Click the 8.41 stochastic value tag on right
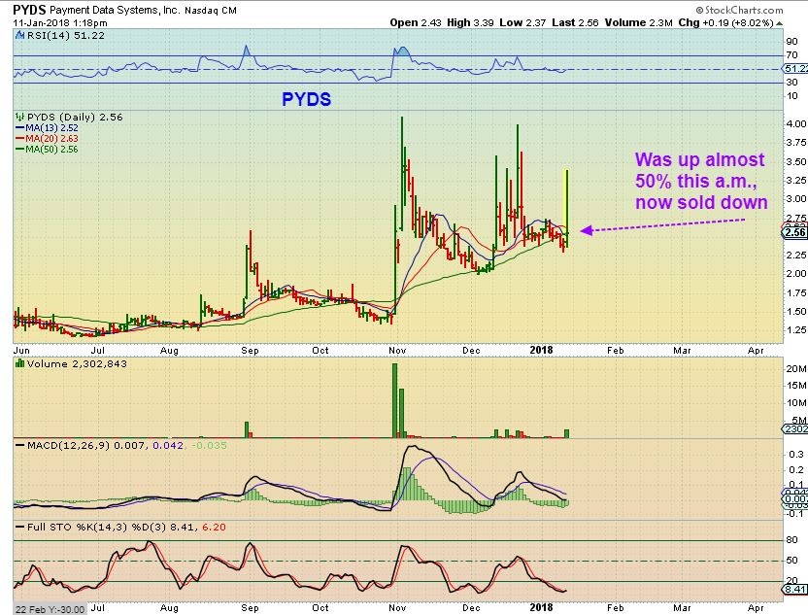808x615 pixels. (794, 589)
